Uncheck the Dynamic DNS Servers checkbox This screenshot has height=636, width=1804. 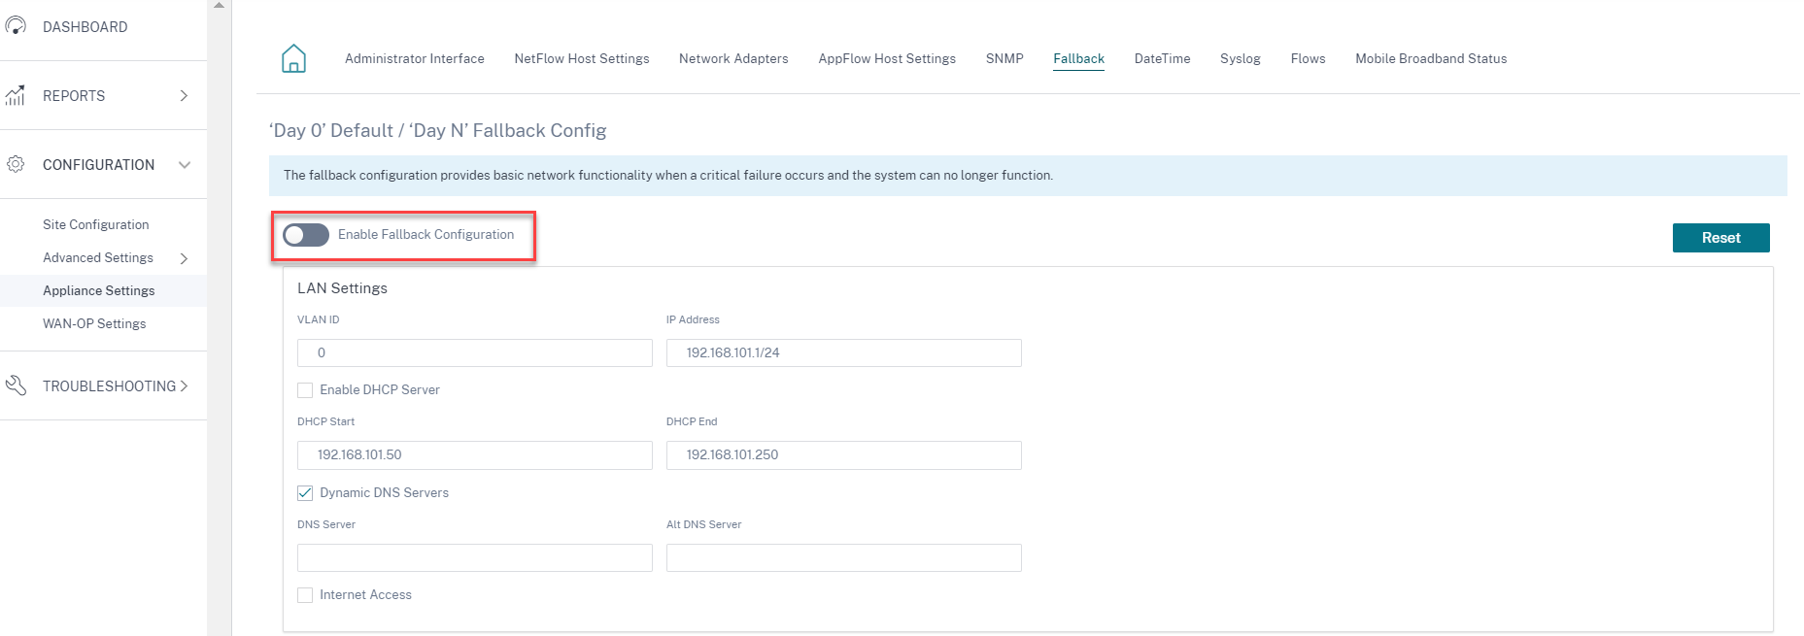point(305,493)
